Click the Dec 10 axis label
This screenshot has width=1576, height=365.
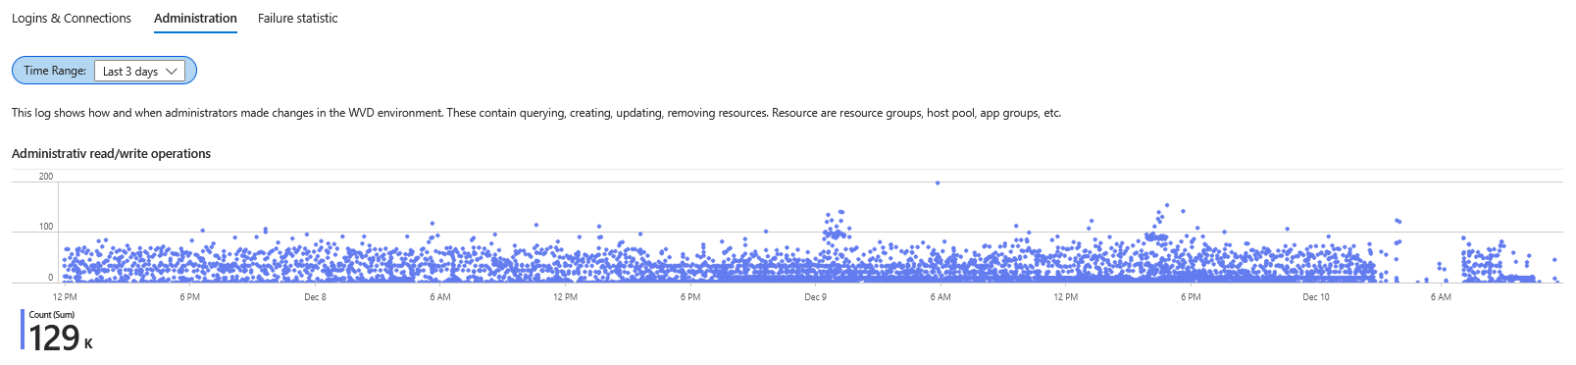click(x=1316, y=297)
